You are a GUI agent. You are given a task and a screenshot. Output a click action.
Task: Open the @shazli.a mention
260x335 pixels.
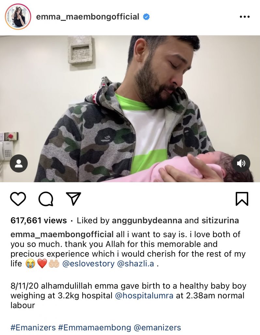pyautogui.click(x=135, y=264)
